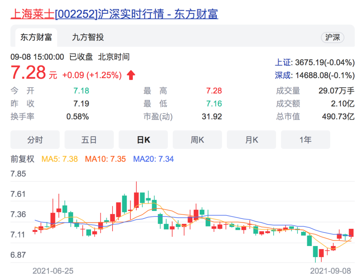This screenshot has width=364, height=278.
Task: Select the 东方财富 tab
Action: point(36,37)
